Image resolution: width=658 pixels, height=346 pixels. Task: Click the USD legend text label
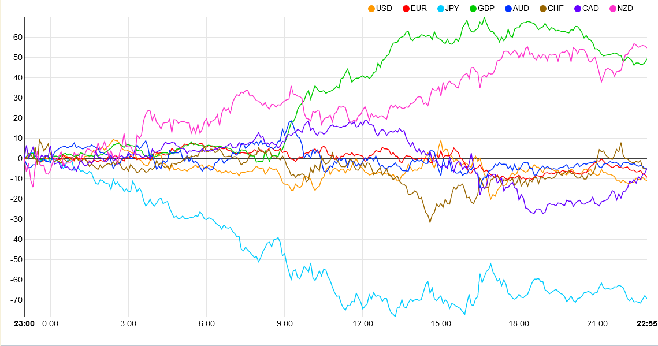click(x=384, y=9)
